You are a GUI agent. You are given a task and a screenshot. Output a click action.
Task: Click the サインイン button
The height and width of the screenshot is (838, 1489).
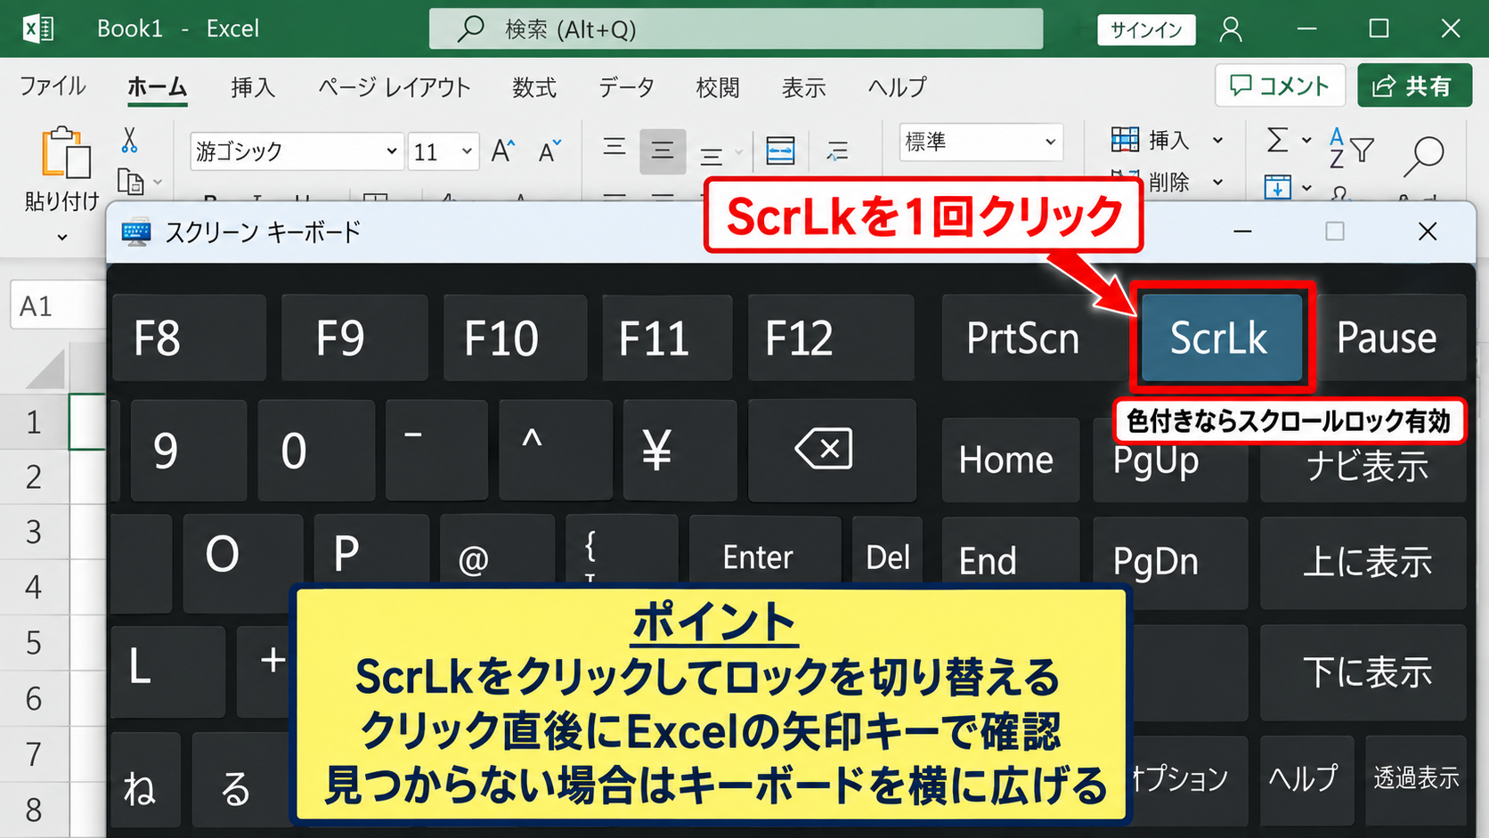point(1146,29)
